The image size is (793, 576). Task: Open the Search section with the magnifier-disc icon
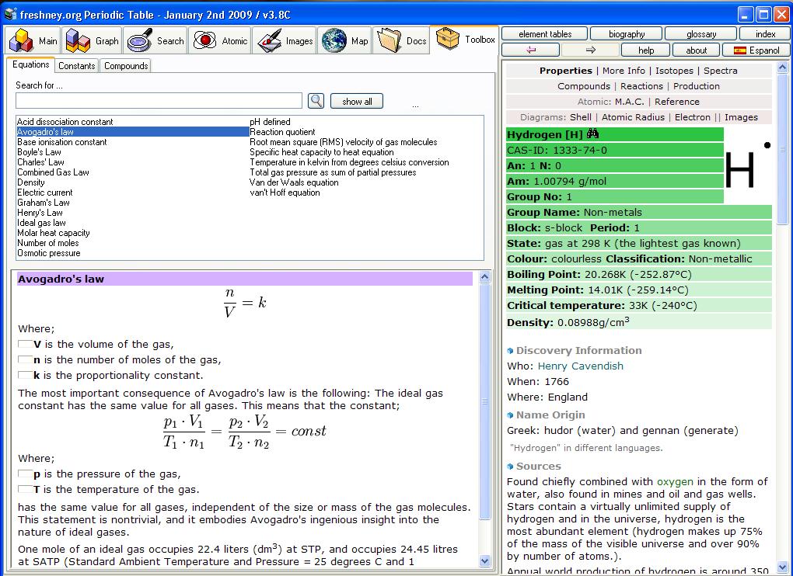coord(155,40)
